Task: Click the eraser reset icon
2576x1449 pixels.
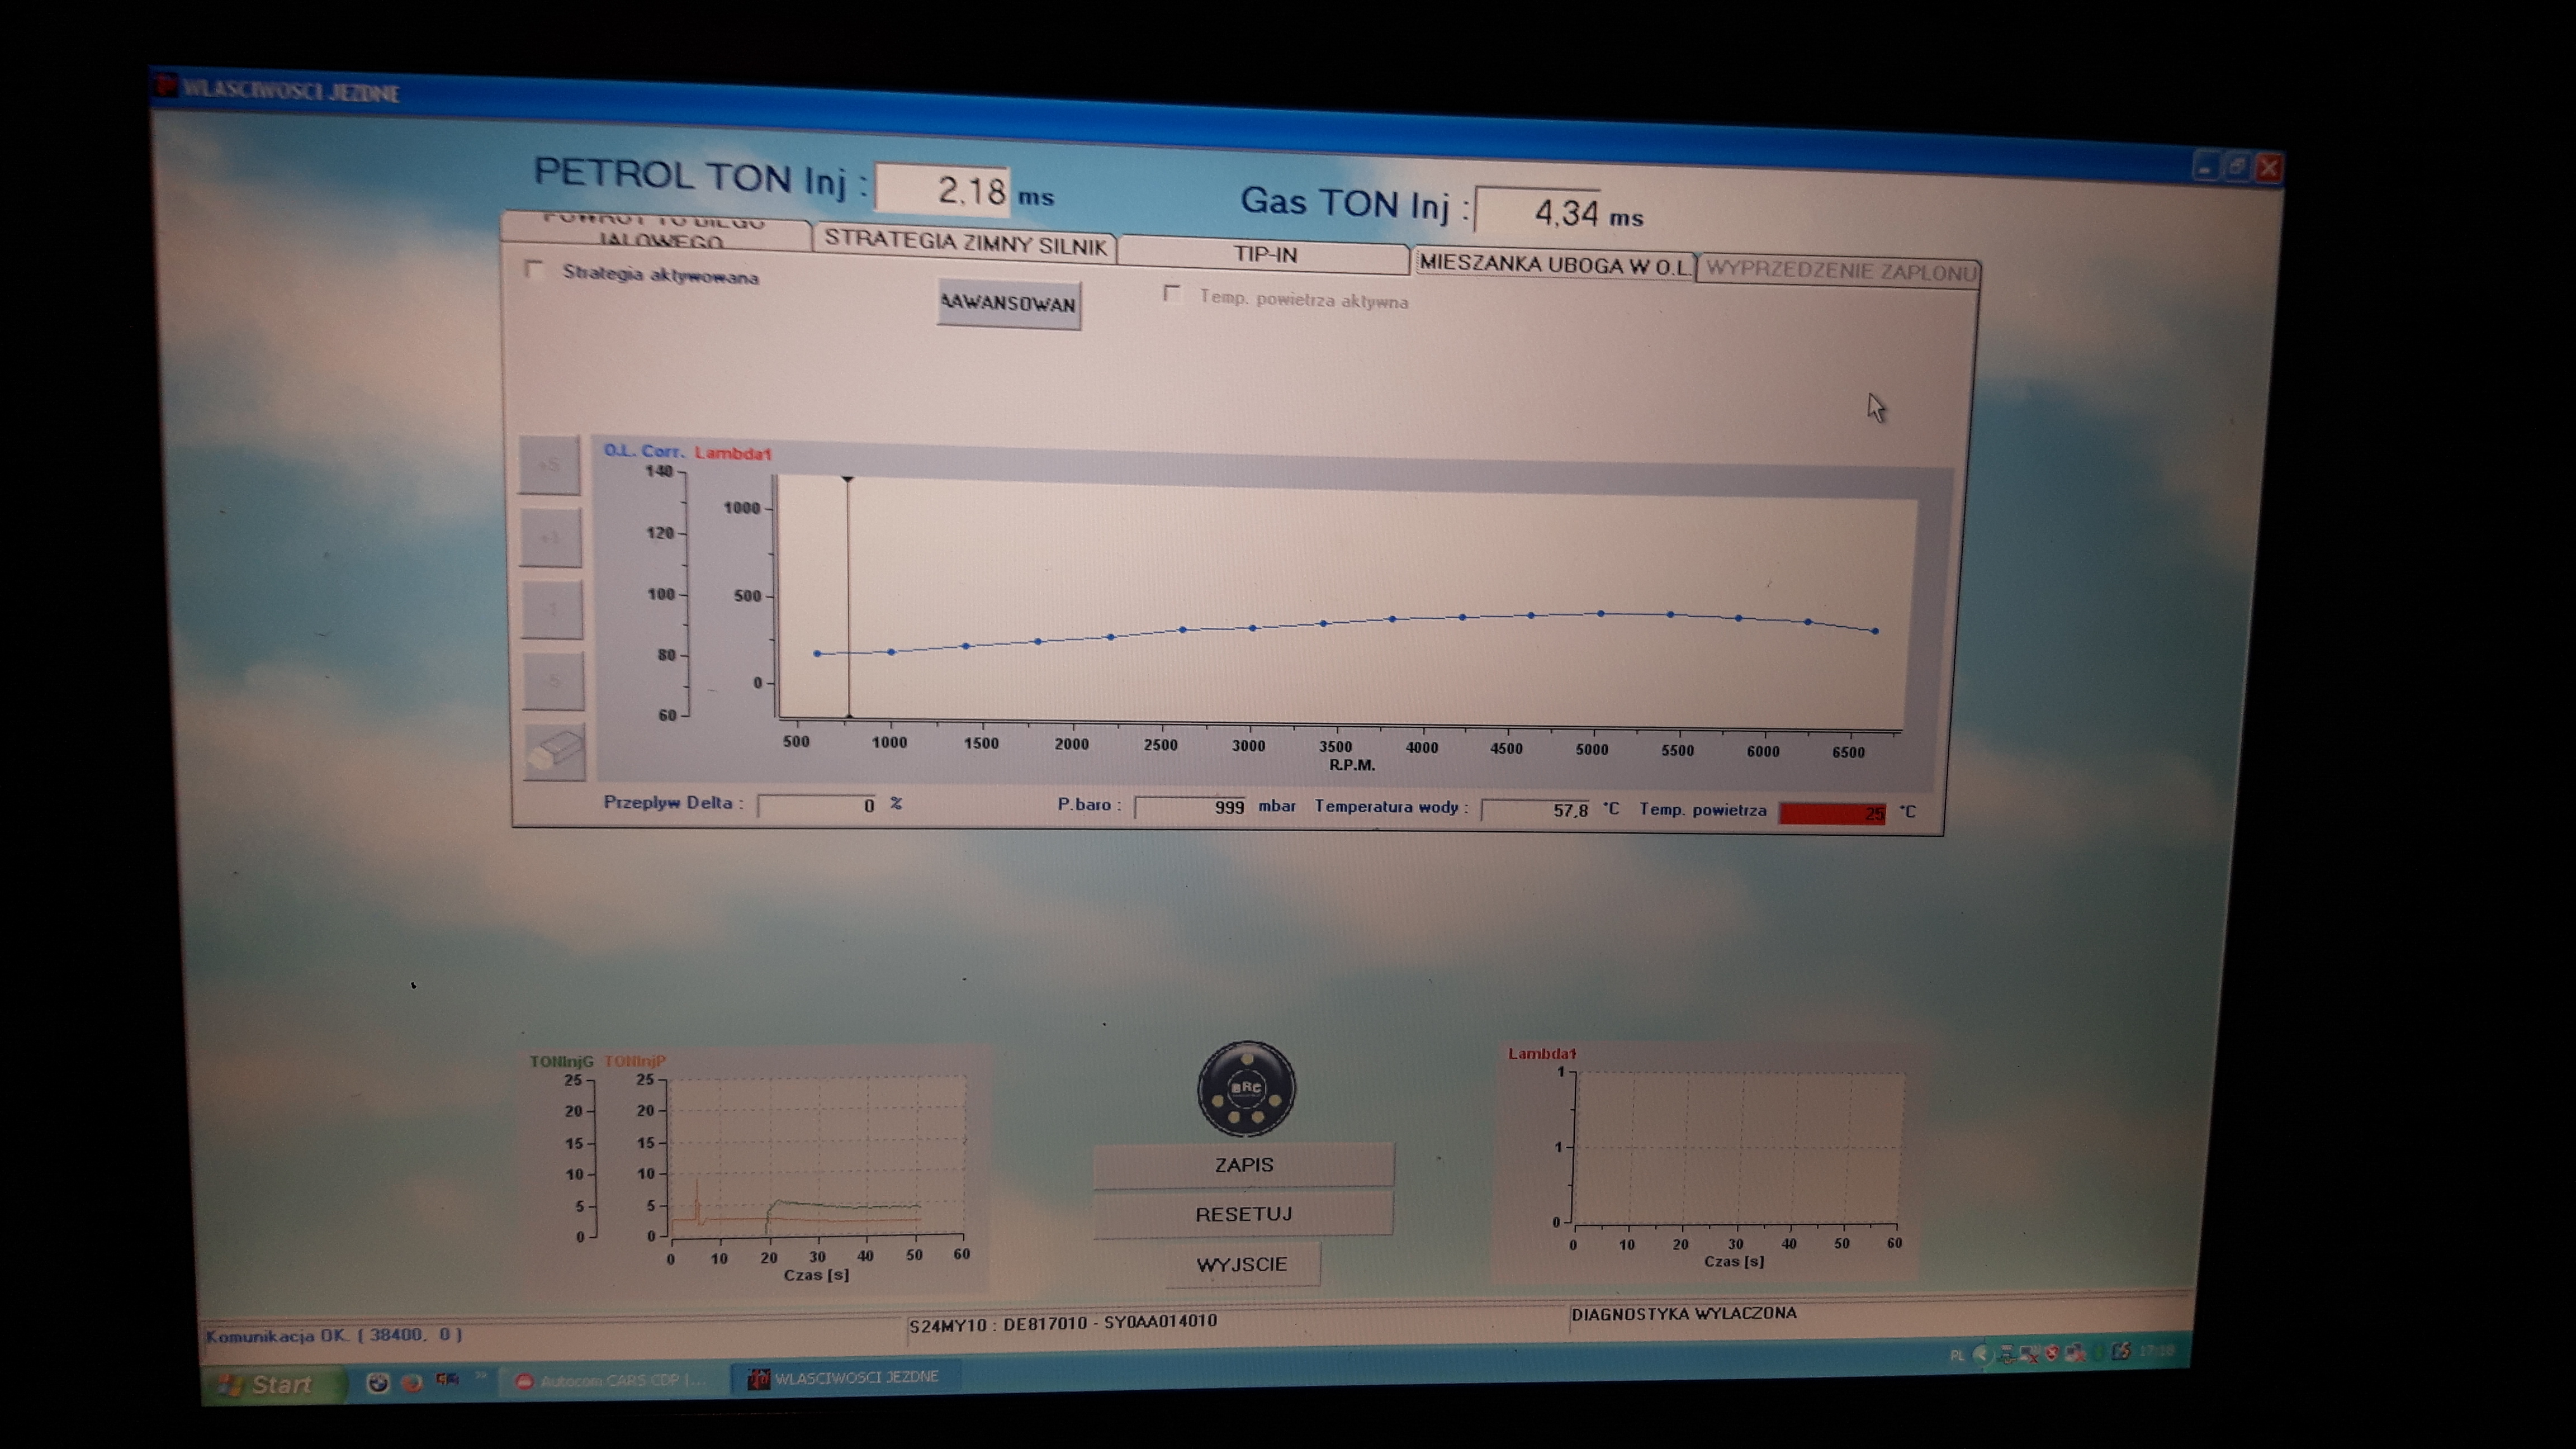Action: [555, 751]
